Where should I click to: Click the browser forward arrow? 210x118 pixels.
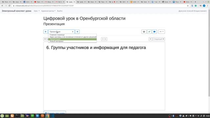click(6, 6)
